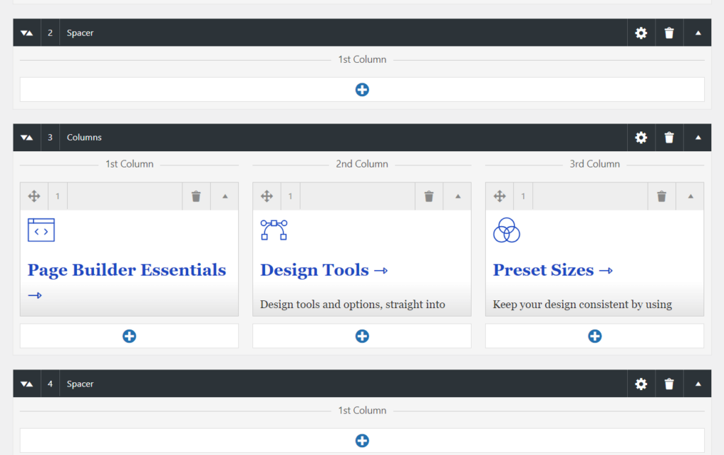This screenshot has height=455, width=724.
Task: Add element below Design Tools block
Action: tap(362, 336)
